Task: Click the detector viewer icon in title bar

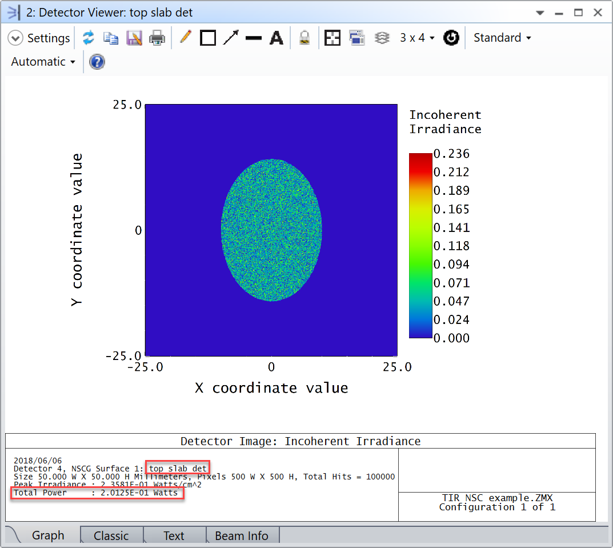Action: 13,13
